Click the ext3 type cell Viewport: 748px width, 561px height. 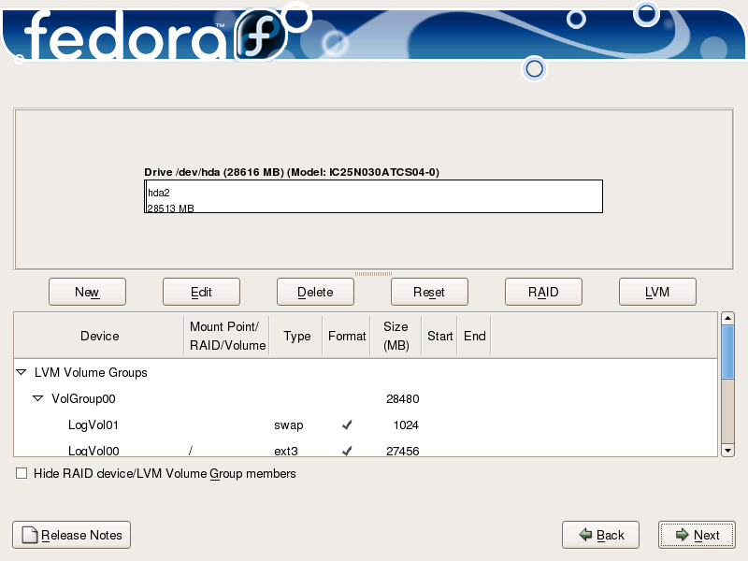[x=286, y=451]
